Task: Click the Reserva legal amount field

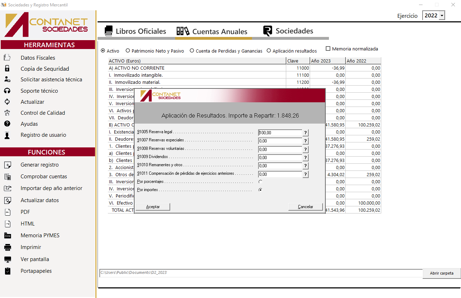Action: pyautogui.click(x=280, y=132)
